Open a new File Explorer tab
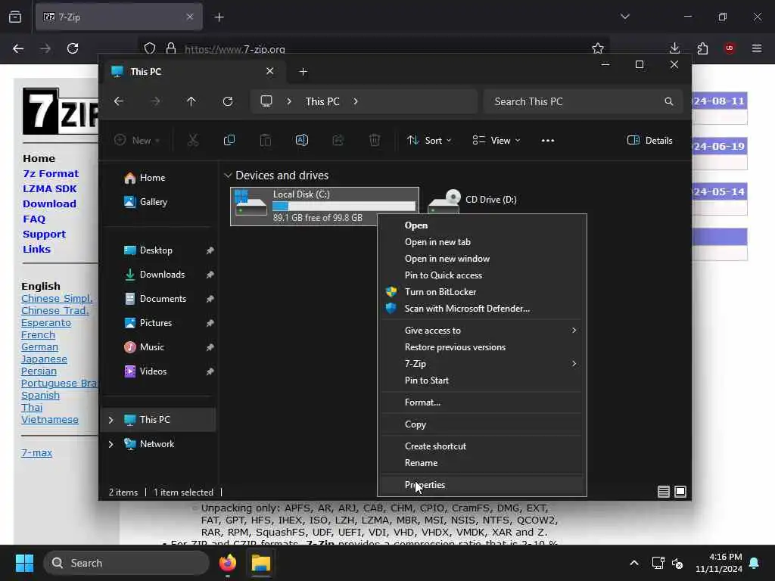This screenshot has height=581, width=775. point(303,72)
